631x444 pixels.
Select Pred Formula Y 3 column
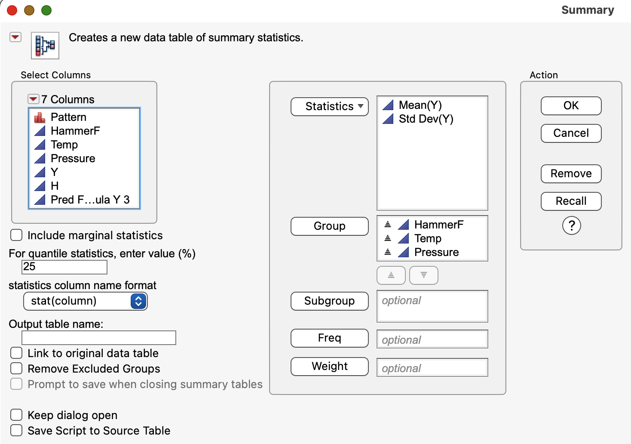pos(90,200)
